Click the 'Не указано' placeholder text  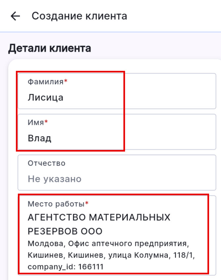[55, 179]
